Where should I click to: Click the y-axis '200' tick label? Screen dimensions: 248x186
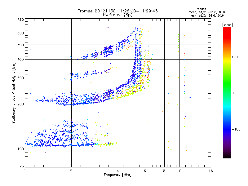(x=20, y=104)
